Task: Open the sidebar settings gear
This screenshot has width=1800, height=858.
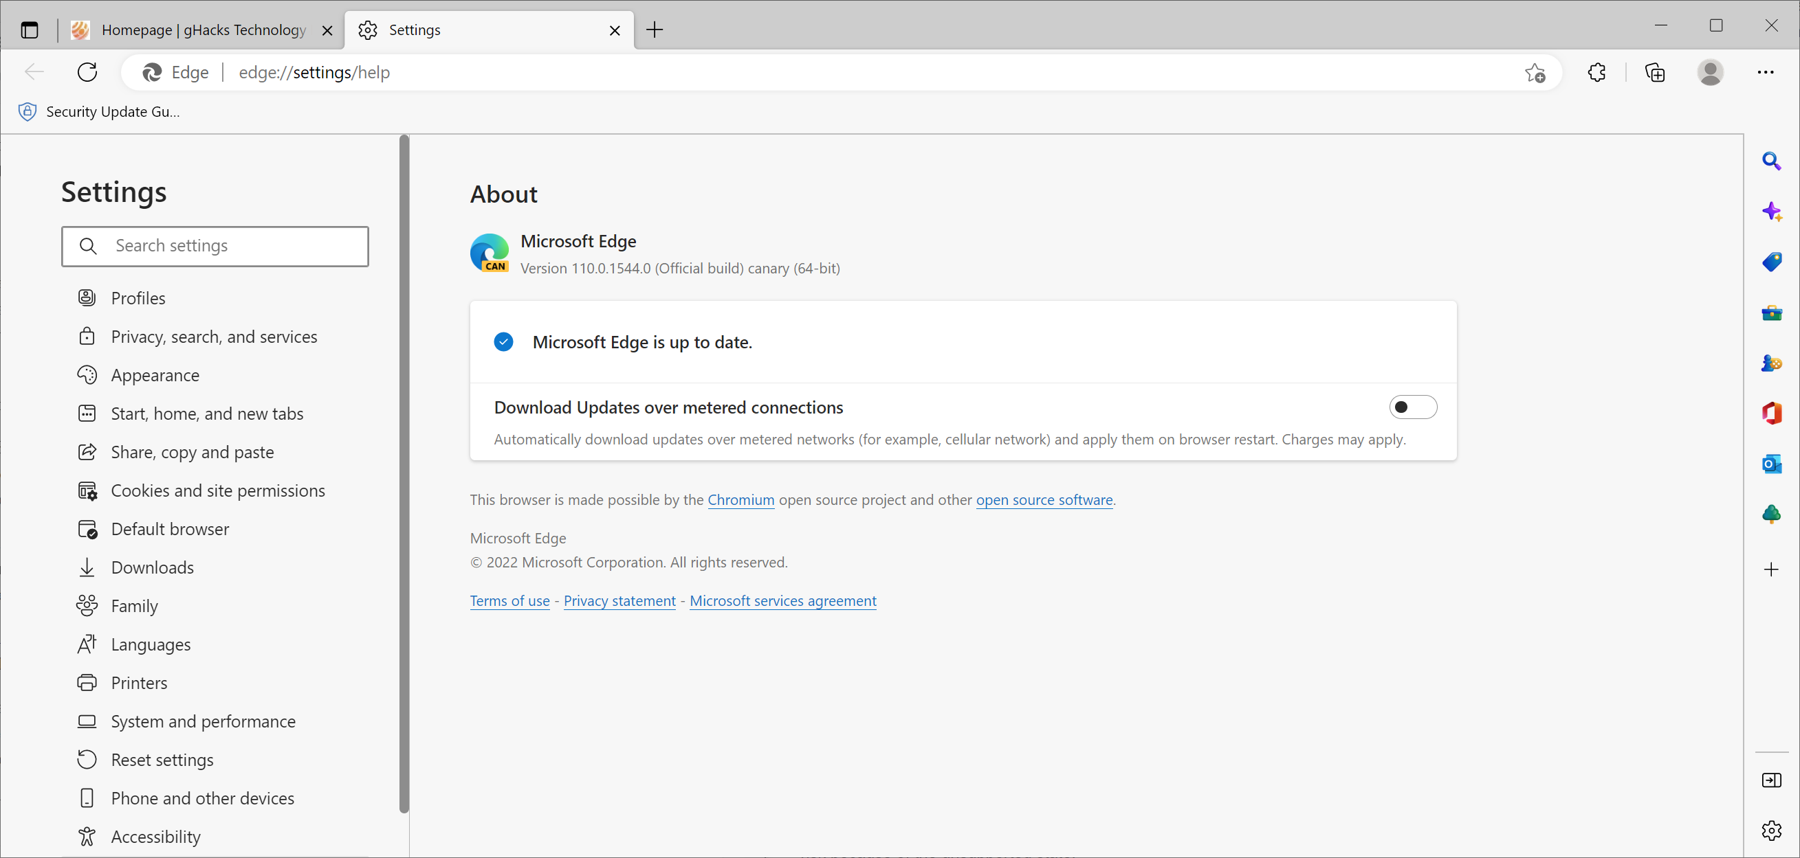Action: [x=1772, y=830]
